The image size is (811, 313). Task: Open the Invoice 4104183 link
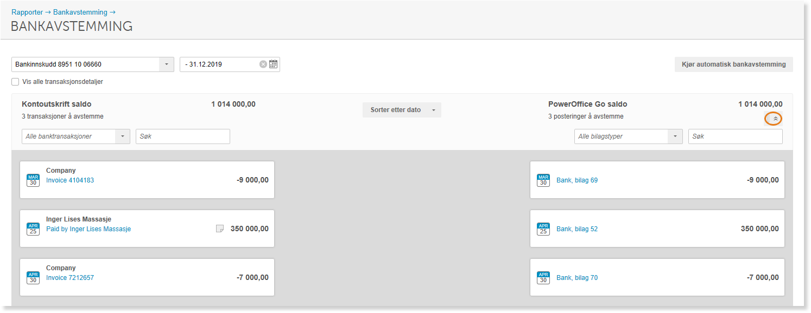[70, 180]
